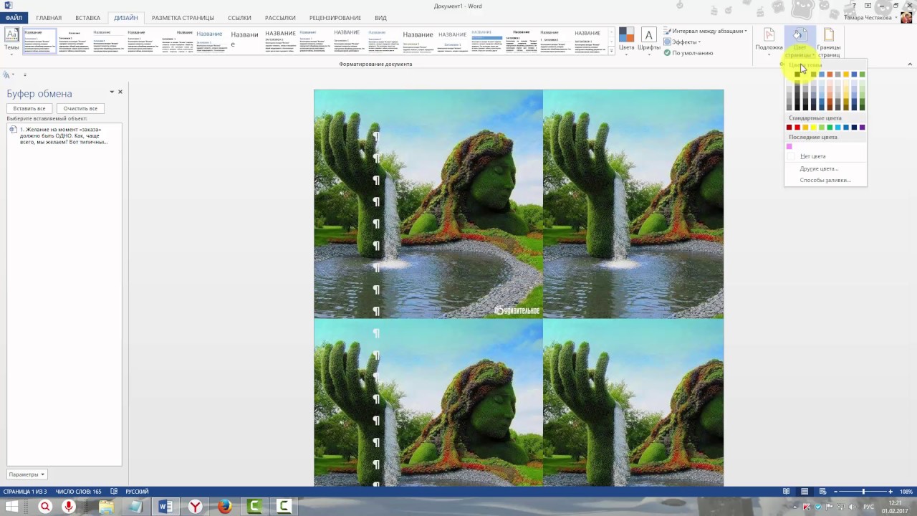Click СТРАНИЦА 1 ИЗ 3 in status bar

(25, 492)
